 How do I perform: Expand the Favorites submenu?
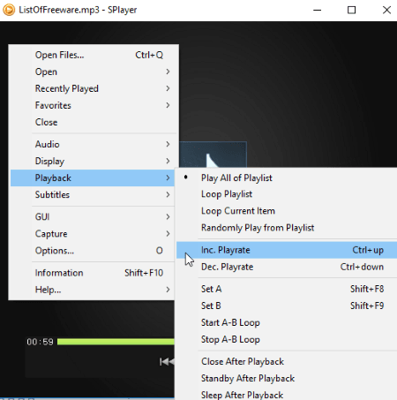[94, 105]
